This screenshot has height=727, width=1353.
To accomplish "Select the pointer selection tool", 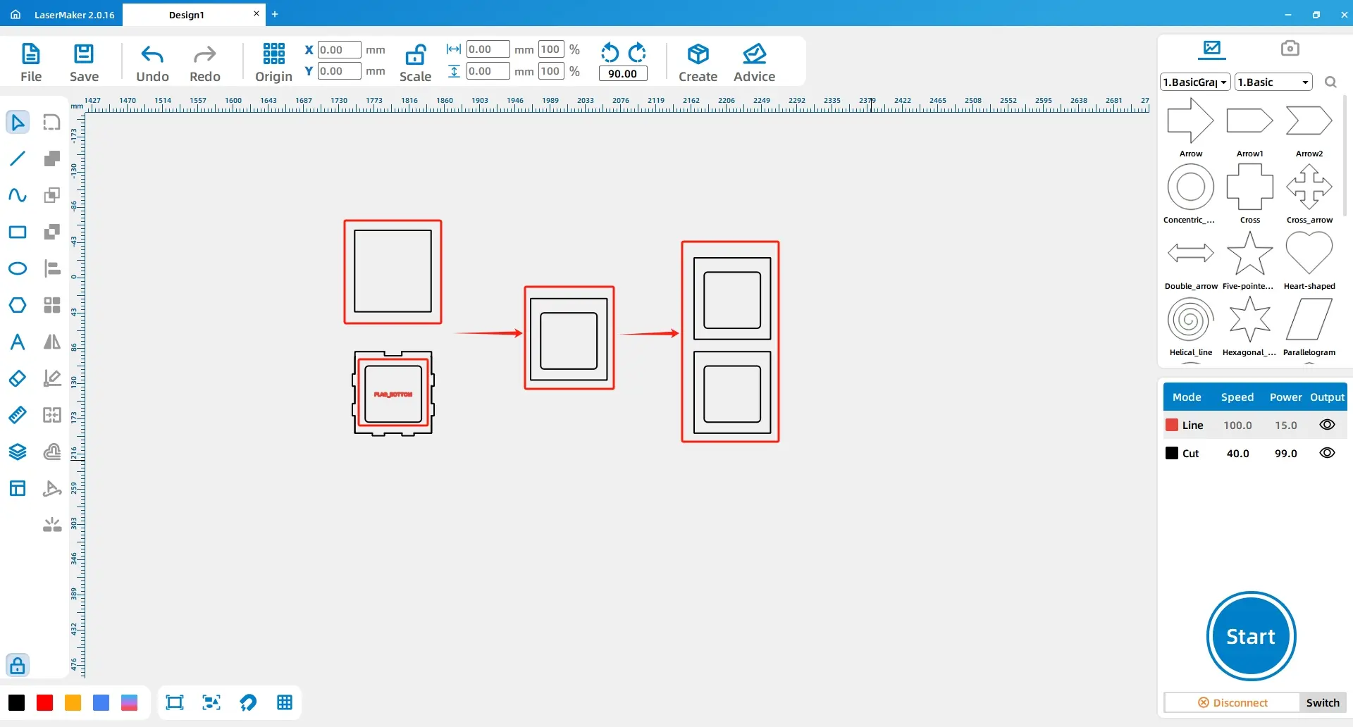I will point(18,122).
